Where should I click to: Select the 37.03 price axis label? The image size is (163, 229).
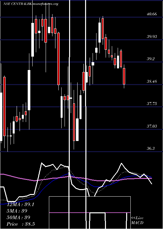(152, 126)
